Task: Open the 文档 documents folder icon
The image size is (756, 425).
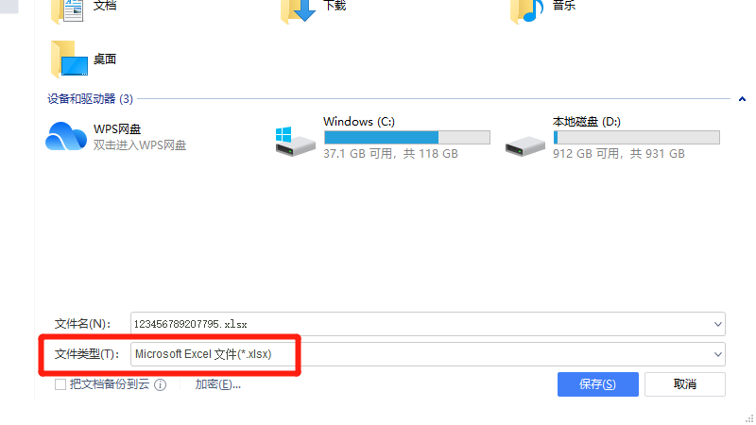Action: click(x=67, y=10)
